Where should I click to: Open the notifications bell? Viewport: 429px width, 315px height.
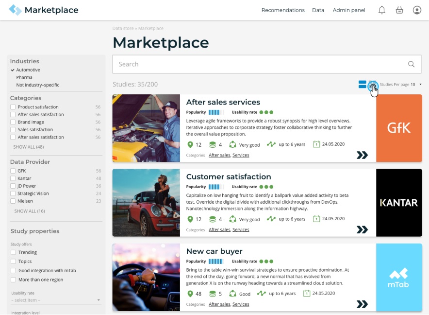click(381, 10)
